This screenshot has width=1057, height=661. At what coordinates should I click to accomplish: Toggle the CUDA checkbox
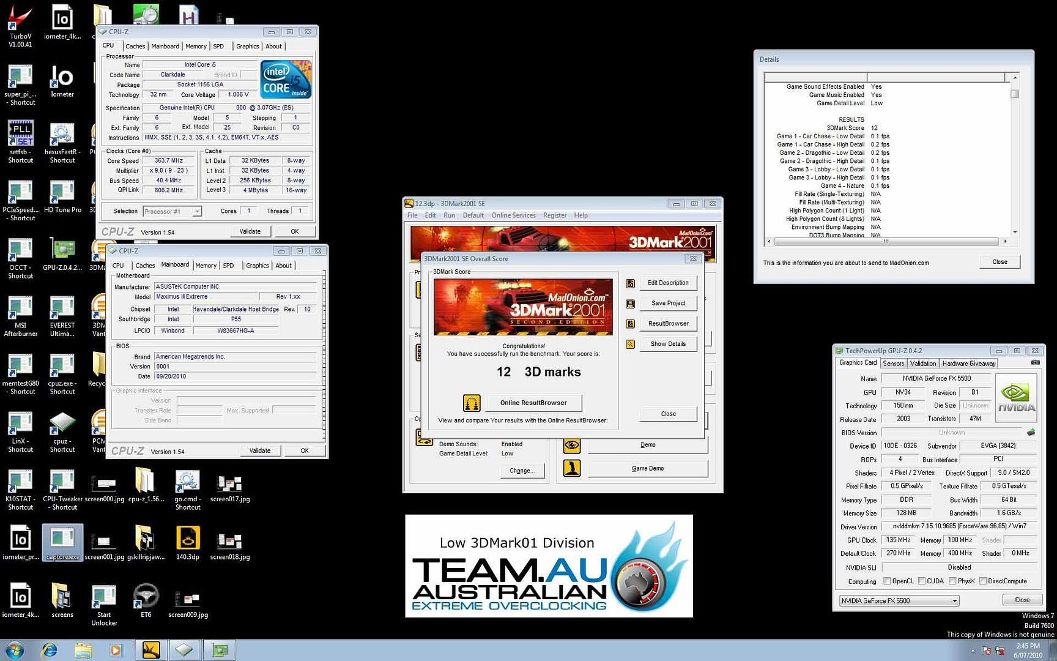coord(921,581)
